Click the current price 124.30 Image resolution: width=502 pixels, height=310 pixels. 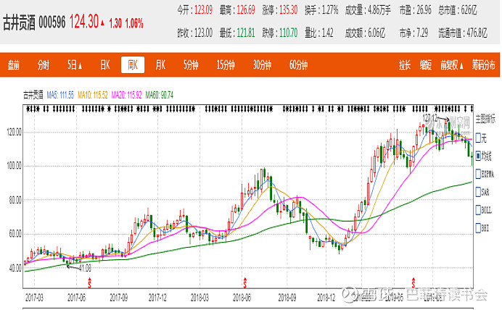pyautogui.click(x=84, y=22)
